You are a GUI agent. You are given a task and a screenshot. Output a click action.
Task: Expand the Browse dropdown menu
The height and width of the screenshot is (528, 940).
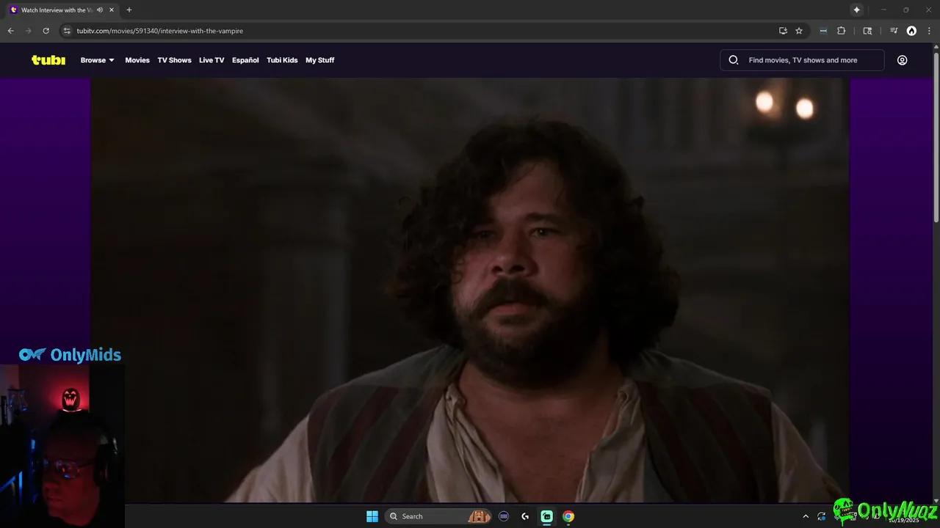point(98,60)
